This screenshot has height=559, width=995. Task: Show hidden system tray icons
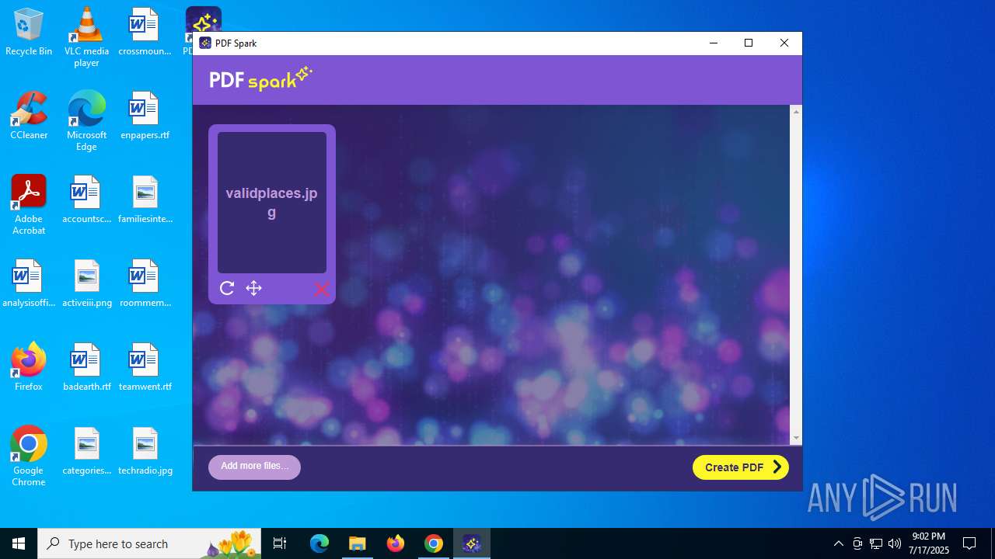coord(838,543)
